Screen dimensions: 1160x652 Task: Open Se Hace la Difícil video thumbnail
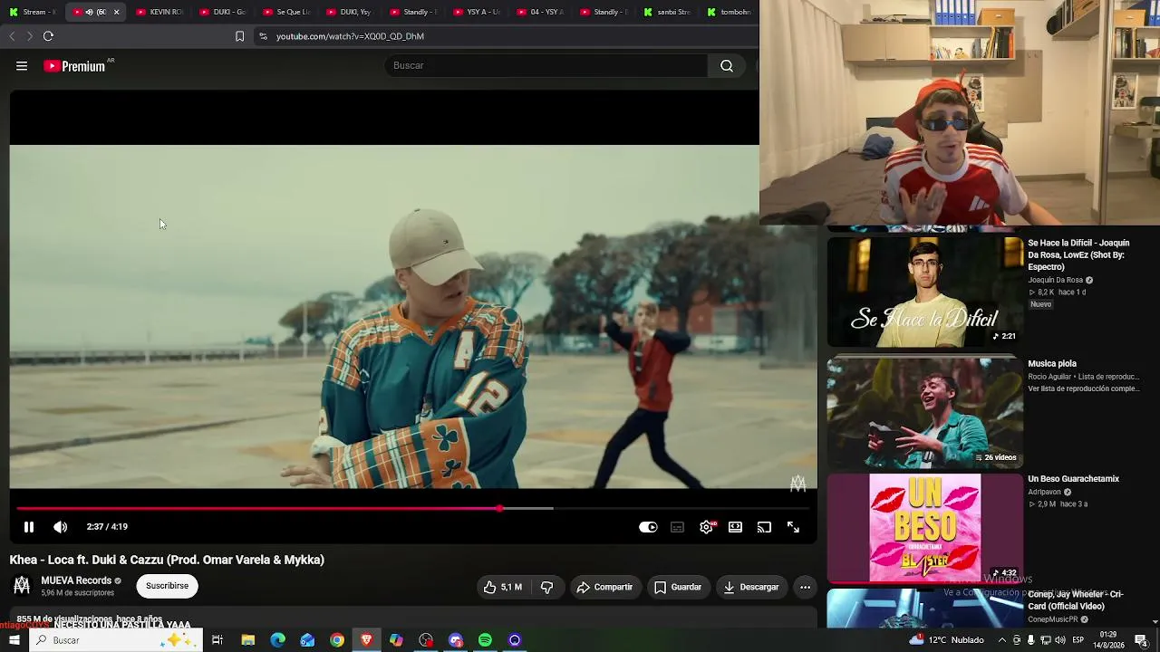924,292
